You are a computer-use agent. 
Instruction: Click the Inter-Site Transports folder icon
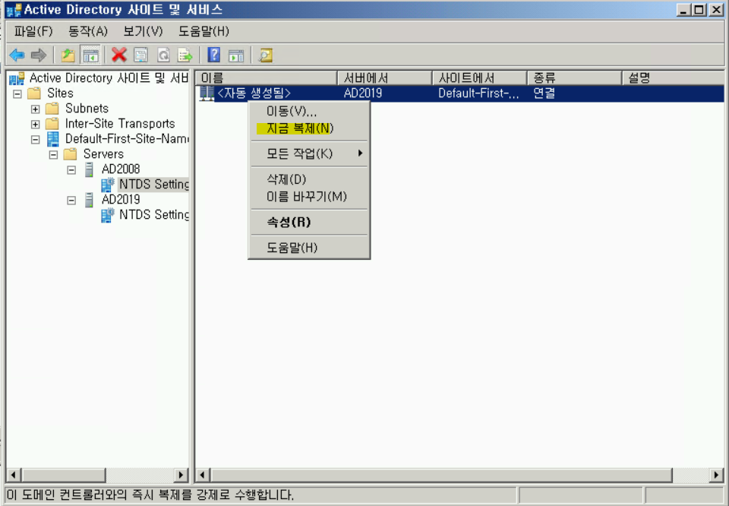[x=52, y=124]
